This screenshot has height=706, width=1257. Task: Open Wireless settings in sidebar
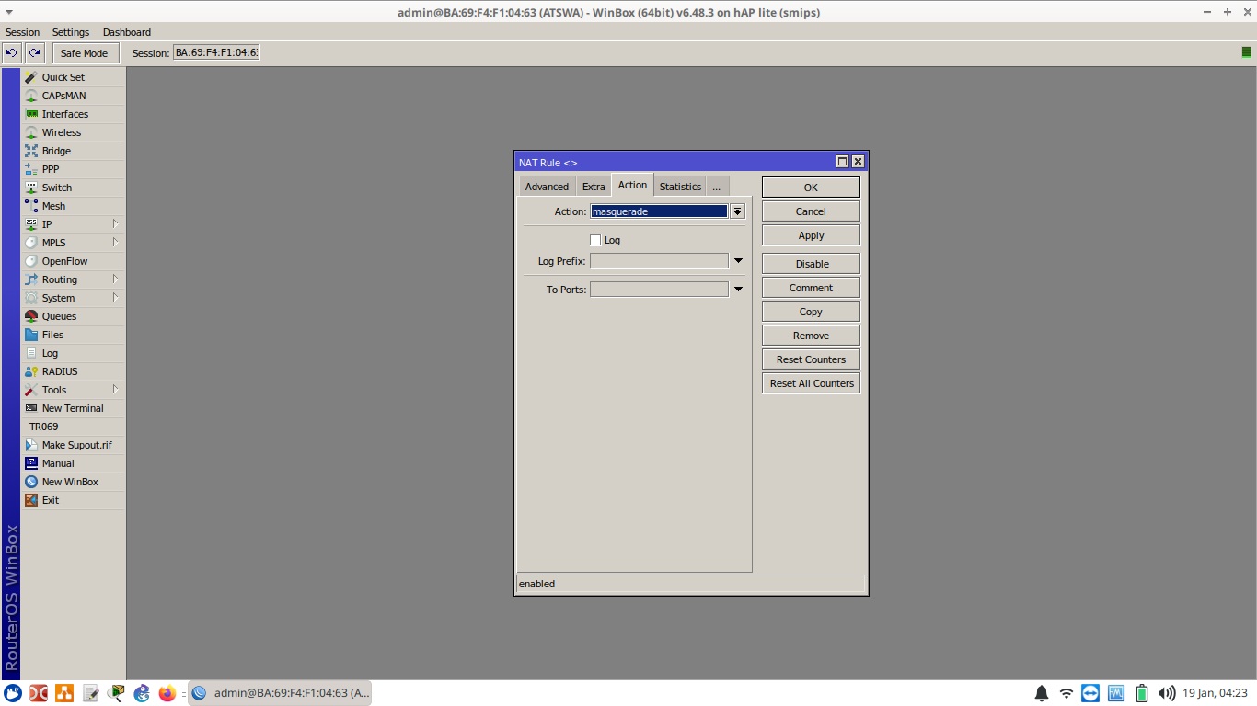pyautogui.click(x=73, y=132)
